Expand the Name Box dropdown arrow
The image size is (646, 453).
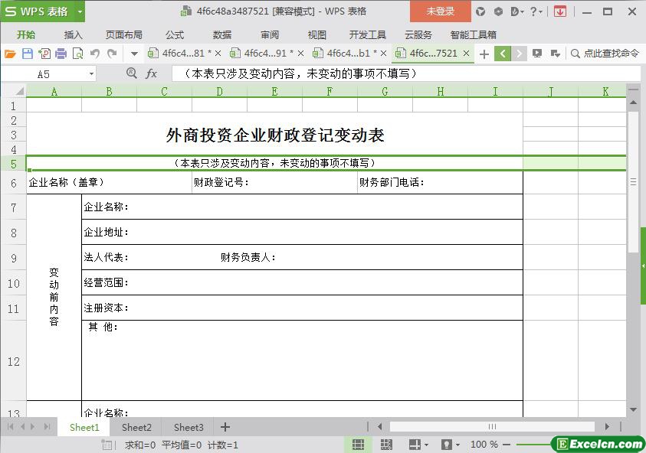(91, 74)
